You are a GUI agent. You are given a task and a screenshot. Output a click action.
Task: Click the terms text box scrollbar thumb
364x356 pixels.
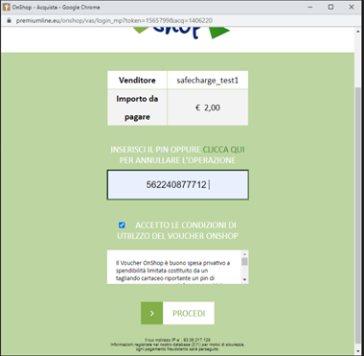(x=244, y=262)
